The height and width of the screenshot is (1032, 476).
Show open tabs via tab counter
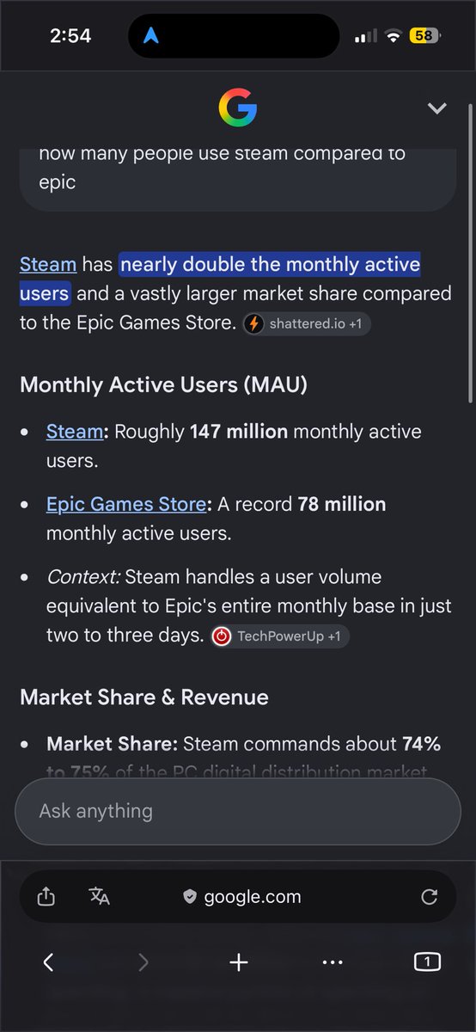pos(427,961)
